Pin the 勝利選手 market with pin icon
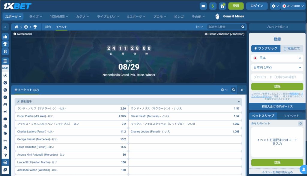307x176 pixels. click(x=18, y=102)
